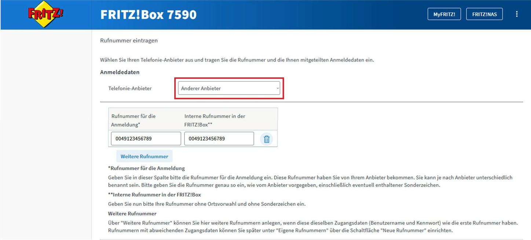Click the Interne Rufnummer input field
This screenshot has width=531, height=240.
219,138
